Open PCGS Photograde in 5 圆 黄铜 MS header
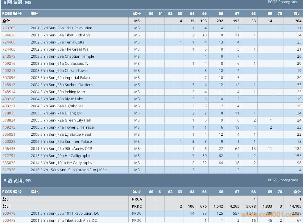Screen dimensions: 303x223 (x=283, y=2)
